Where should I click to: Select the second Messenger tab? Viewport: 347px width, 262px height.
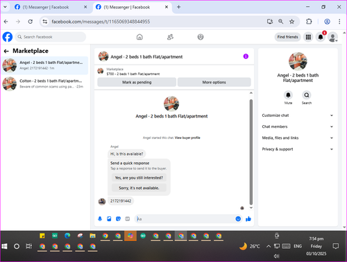coord(132,7)
